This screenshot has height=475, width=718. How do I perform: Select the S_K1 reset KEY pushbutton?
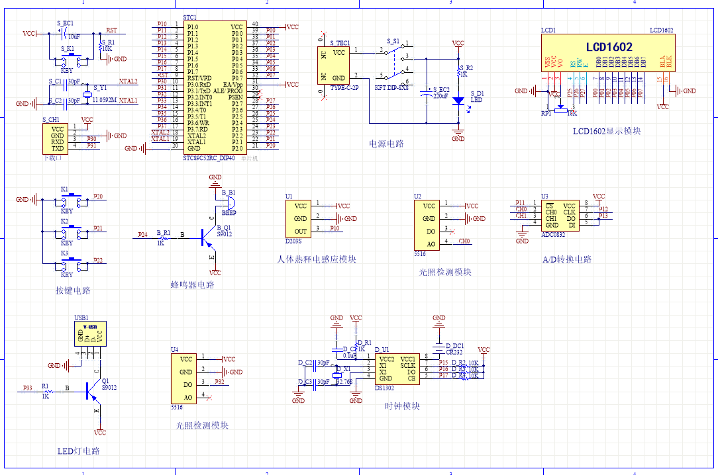point(72,60)
